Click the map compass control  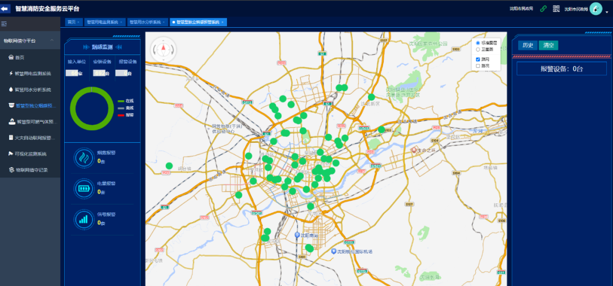pyautogui.click(x=163, y=49)
